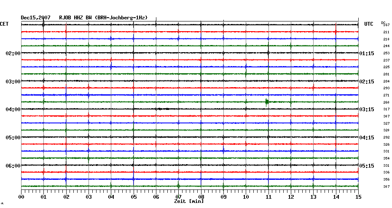Image resolution: width=392 pixels, height=208 pixels.
Task: Click the DC value '356'
Action: (x=387, y=179)
